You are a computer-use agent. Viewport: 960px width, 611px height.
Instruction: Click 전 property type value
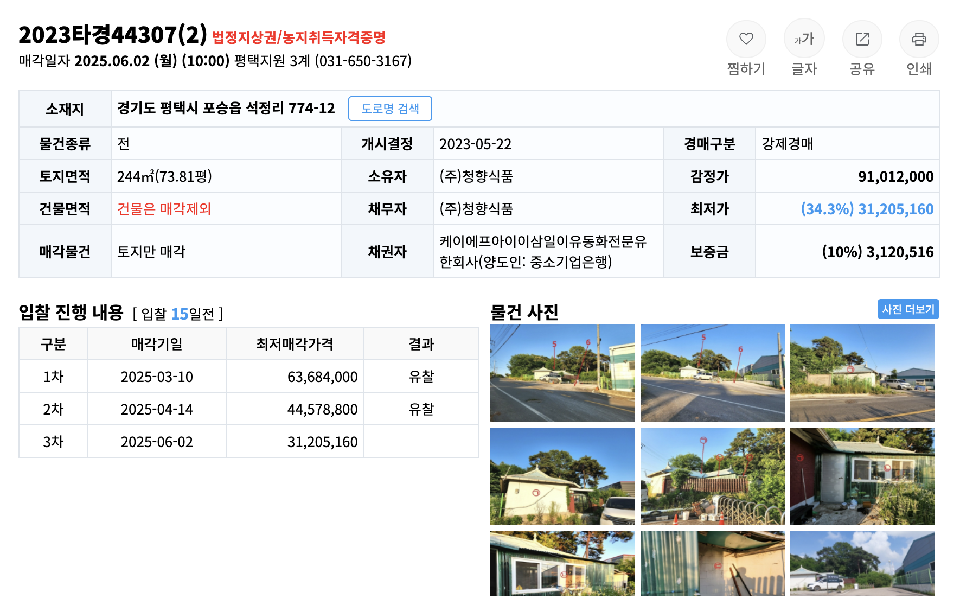(x=124, y=144)
